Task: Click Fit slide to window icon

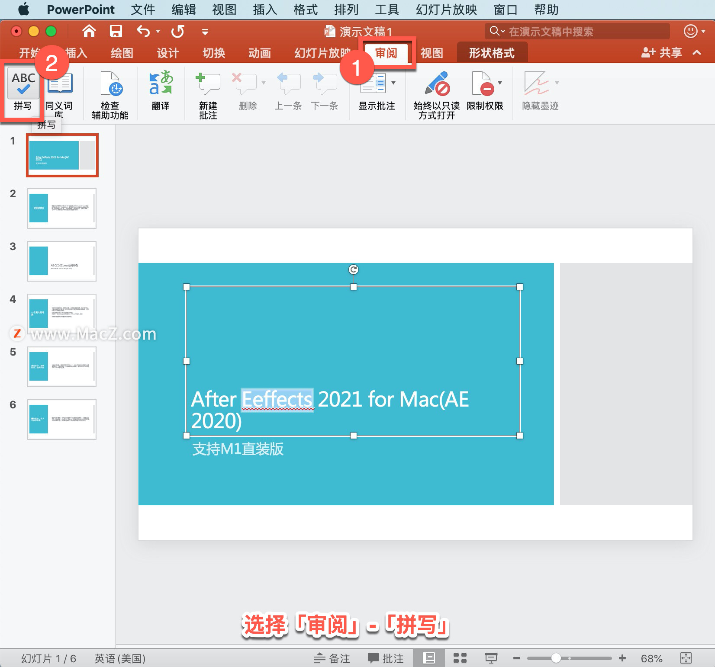Action: coord(686,658)
